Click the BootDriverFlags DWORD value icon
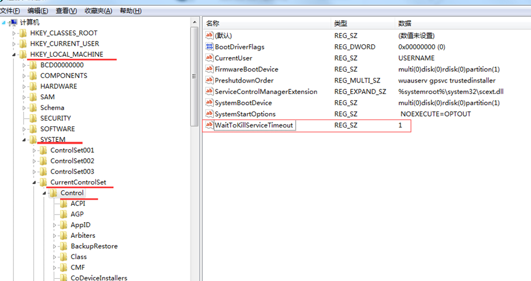531x281 pixels. [209, 47]
